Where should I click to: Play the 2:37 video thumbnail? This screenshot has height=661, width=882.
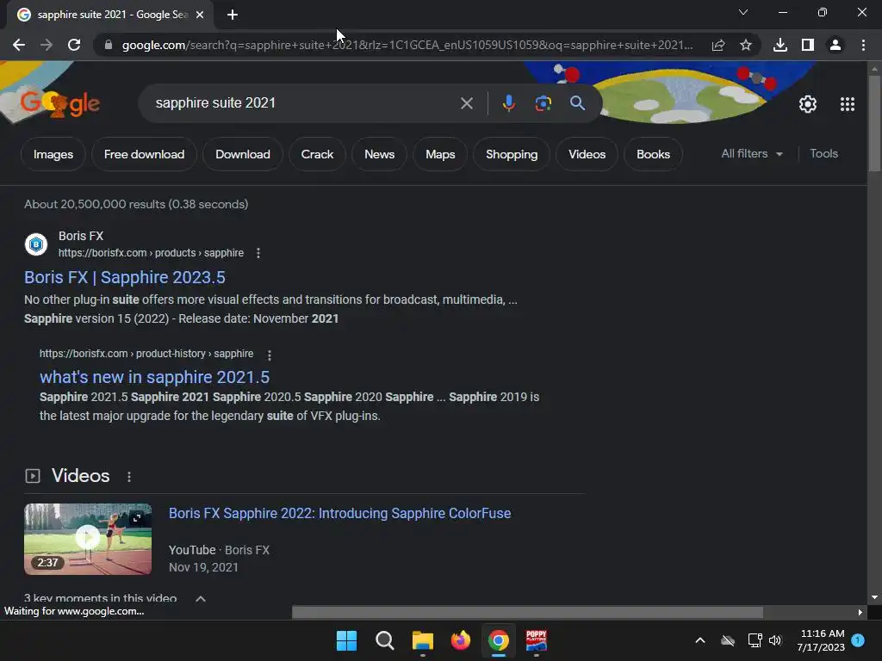pyautogui.click(x=88, y=539)
